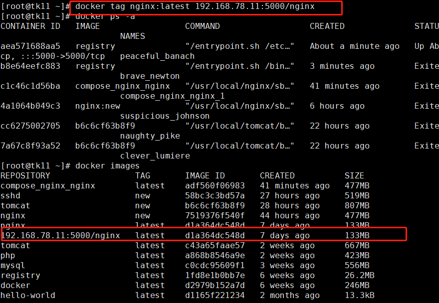Click container name naughty_pike
The height and width of the screenshot is (303, 439).
click(150, 136)
